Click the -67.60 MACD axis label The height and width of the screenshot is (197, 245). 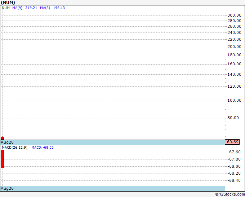click(x=234, y=152)
